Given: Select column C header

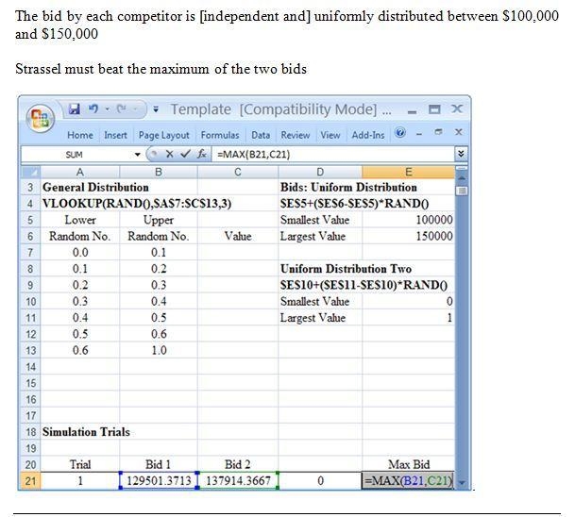Looking at the screenshot, I should pyautogui.click(x=238, y=172).
